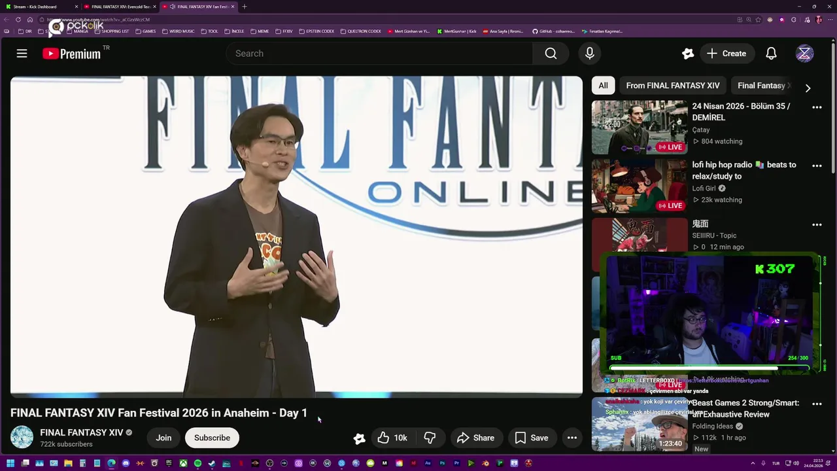
Task: Open the GitHub bookmark
Action: click(554, 31)
